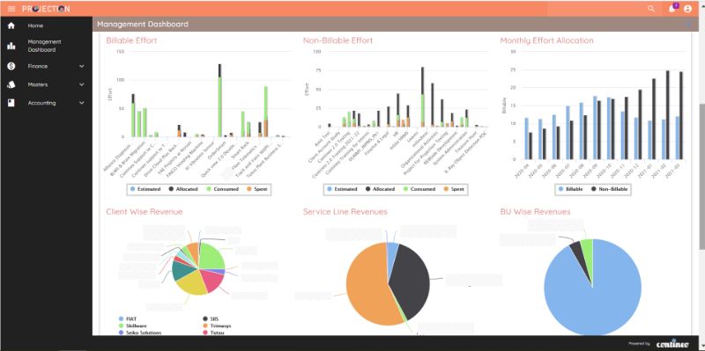This screenshot has width=705, height=351.
Task: Toggle Estimated series in Billable Effort legend
Action: pyautogui.click(x=145, y=189)
